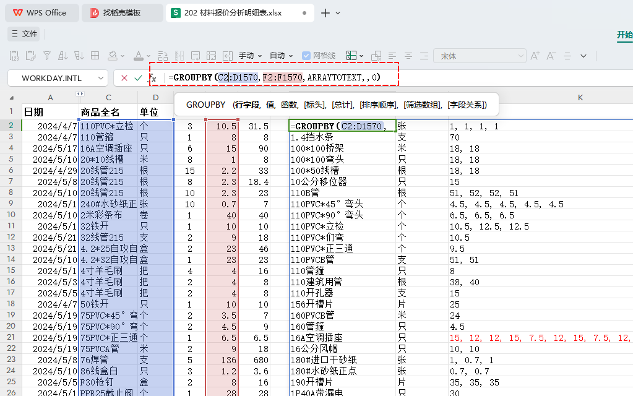Image resolution: width=633 pixels, height=396 pixels.
Task: Click the align center icon
Action: click(408, 56)
